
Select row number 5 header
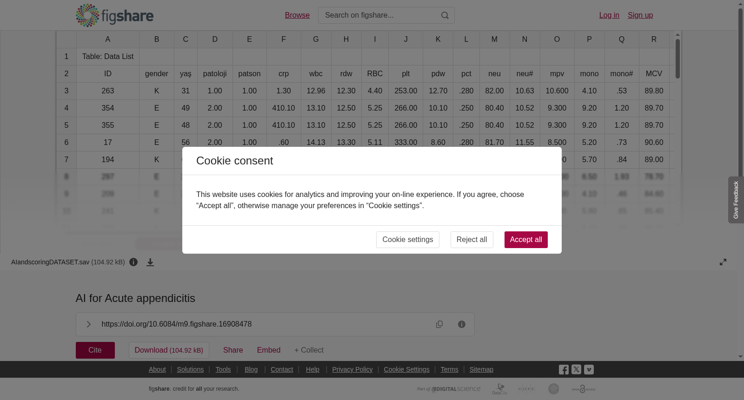[66, 125]
